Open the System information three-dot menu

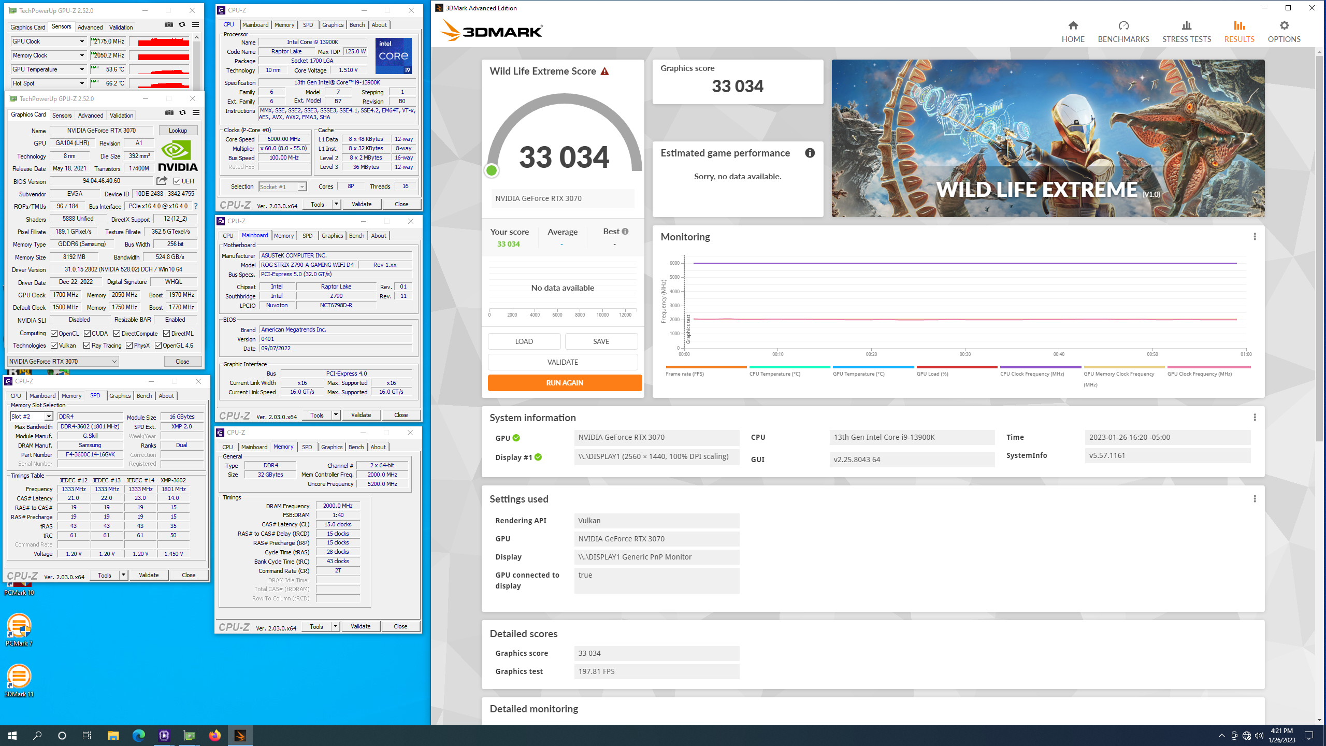[1255, 418]
